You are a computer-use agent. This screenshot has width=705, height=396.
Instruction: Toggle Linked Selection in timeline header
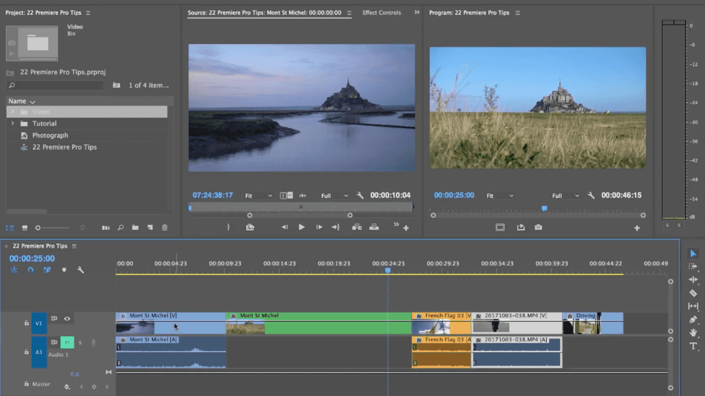(47, 270)
